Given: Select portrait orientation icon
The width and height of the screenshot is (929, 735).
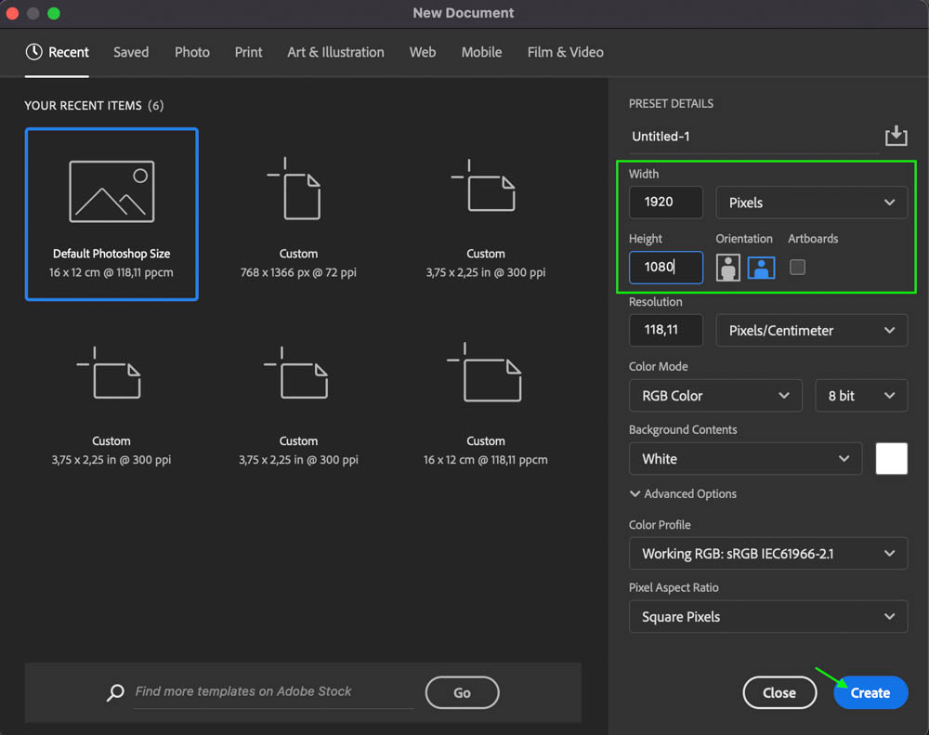Looking at the screenshot, I should 728,268.
